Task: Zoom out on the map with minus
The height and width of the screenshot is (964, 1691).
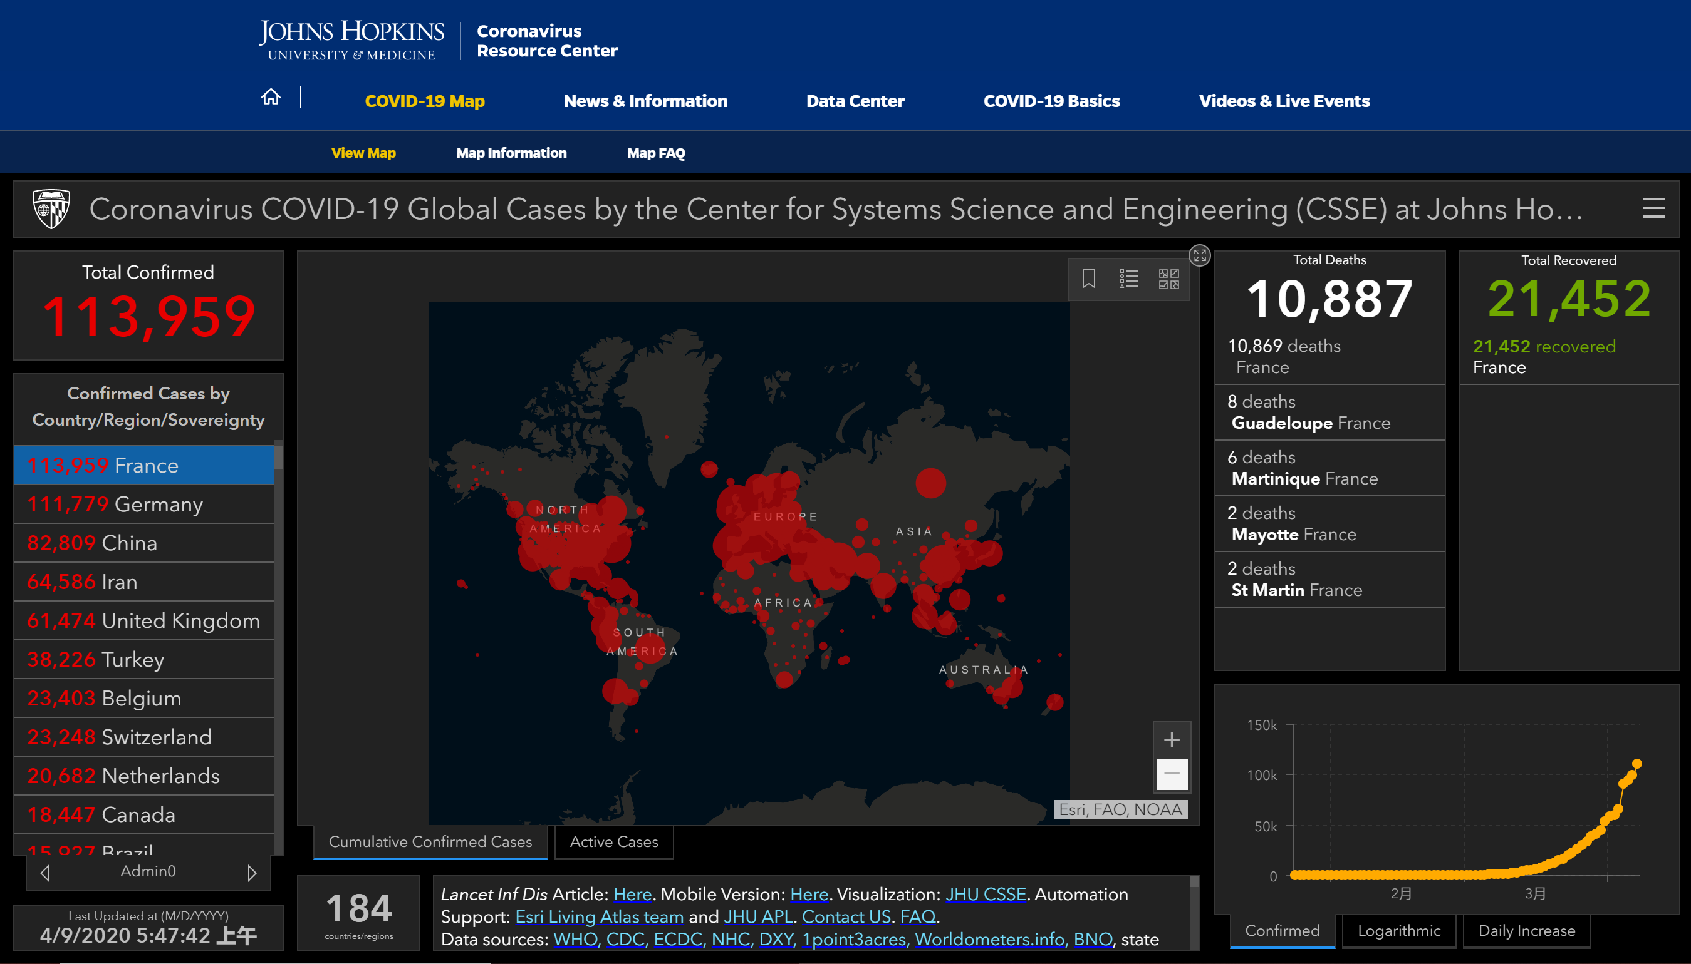Action: pos(1172,774)
